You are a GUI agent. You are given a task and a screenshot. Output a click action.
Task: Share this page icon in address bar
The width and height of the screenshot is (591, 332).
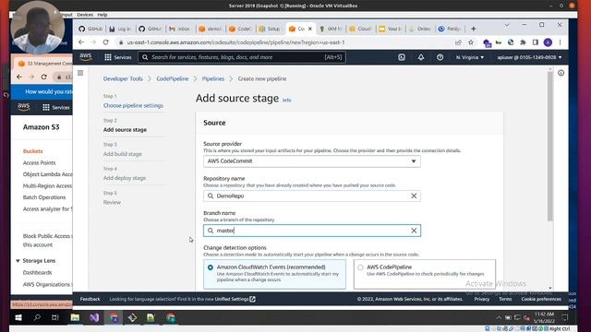(458, 42)
